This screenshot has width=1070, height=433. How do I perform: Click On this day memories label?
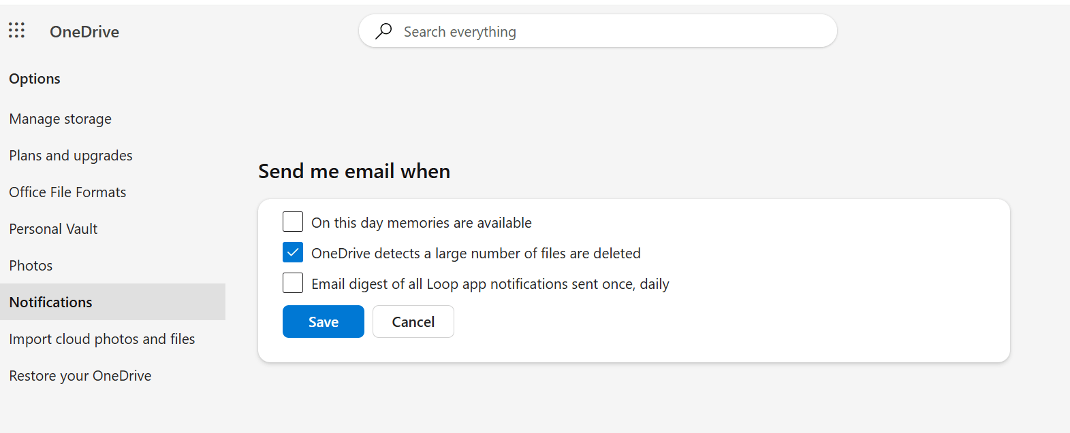pos(422,223)
